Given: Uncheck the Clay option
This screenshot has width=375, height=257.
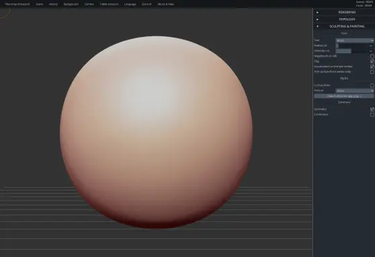Looking at the screenshot, I should 372,61.
